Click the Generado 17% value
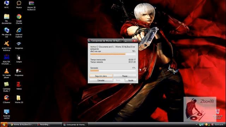 (x=134, y=68)
